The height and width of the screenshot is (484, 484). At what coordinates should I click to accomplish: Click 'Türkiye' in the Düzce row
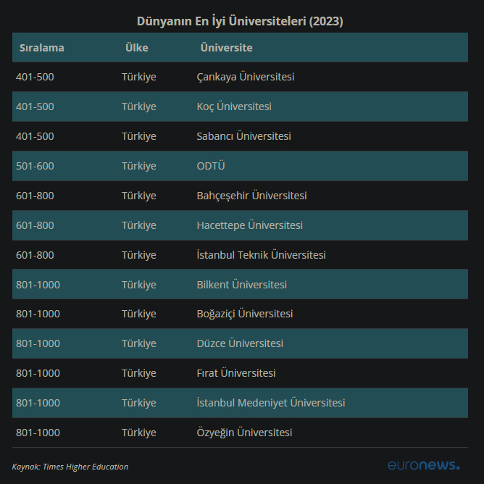139,343
